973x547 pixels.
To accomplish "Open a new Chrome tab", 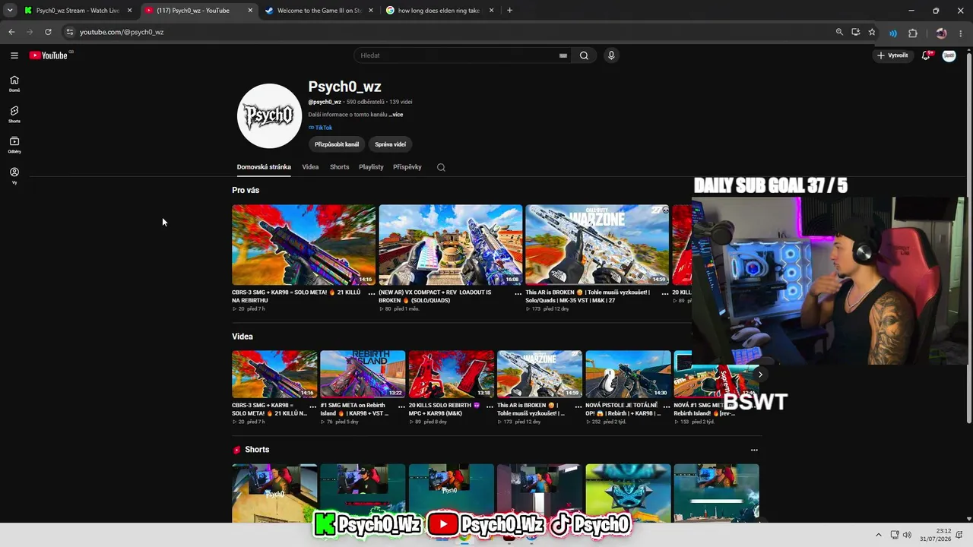I will 509,11.
